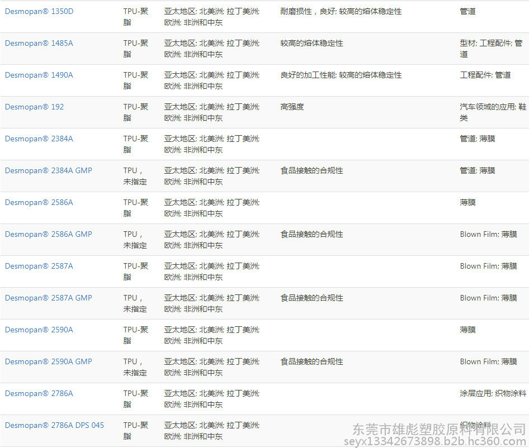Viewport: 529px width, 448px height.
Task: Select 'TPU，未指定' type in the 2384A GMP row
Action: (x=135, y=177)
